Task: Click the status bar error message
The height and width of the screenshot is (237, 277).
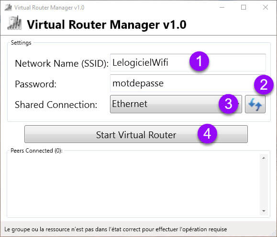Action: (115, 229)
